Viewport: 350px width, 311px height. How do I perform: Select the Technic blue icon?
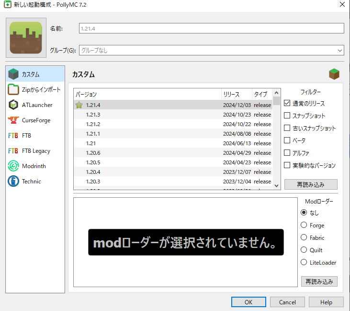[x=13, y=182]
